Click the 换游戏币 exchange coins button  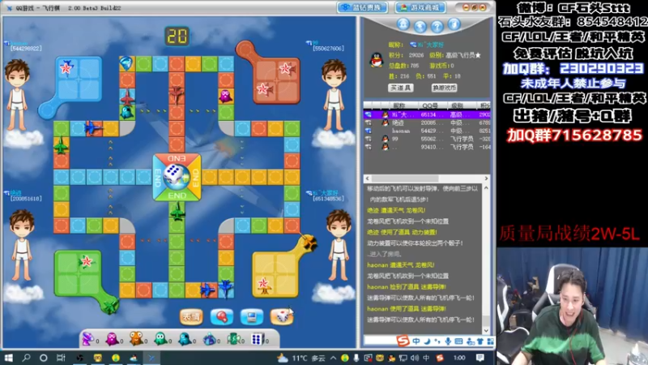(x=444, y=88)
